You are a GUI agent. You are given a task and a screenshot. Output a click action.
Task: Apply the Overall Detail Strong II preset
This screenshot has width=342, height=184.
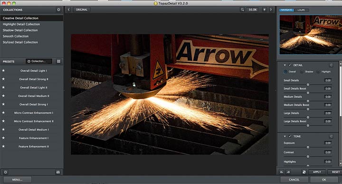click(33, 79)
